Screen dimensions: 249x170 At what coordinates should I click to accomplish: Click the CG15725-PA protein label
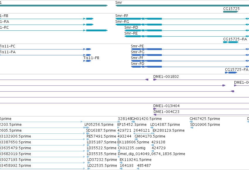click(237, 70)
